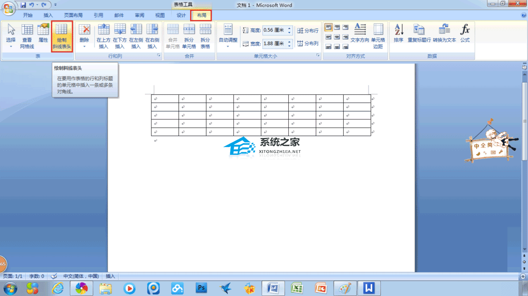Click Convert to Text (转换为文本)
The image size is (528, 296).
[x=445, y=33]
